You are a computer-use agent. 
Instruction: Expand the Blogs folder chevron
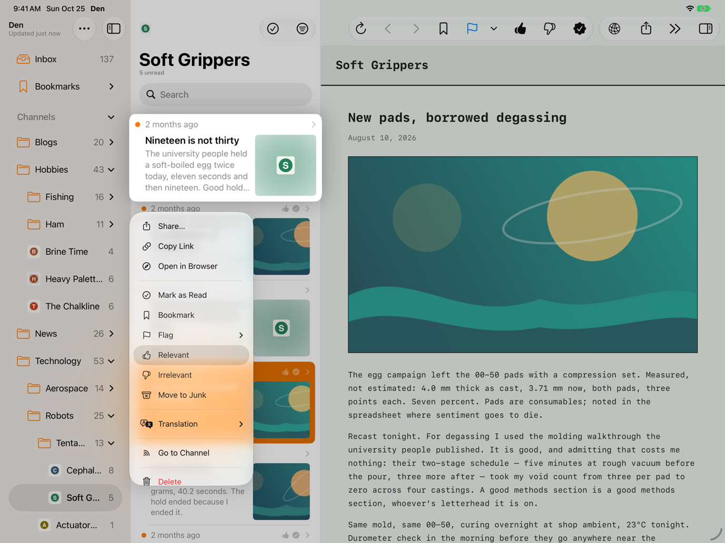(x=111, y=142)
